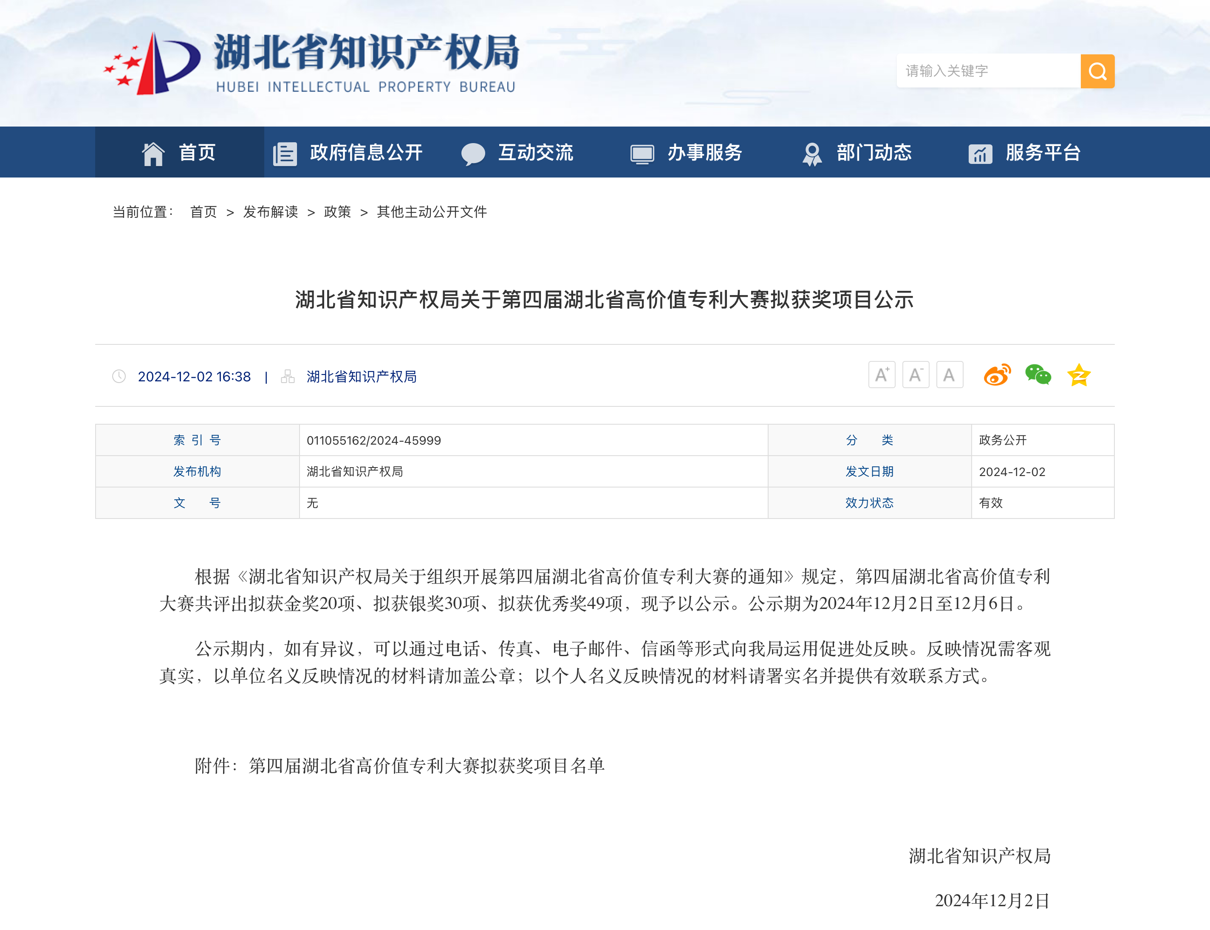Image resolution: width=1210 pixels, height=930 pixels.
Task: Increase font size with A+ button
Action: pos(882,375)
